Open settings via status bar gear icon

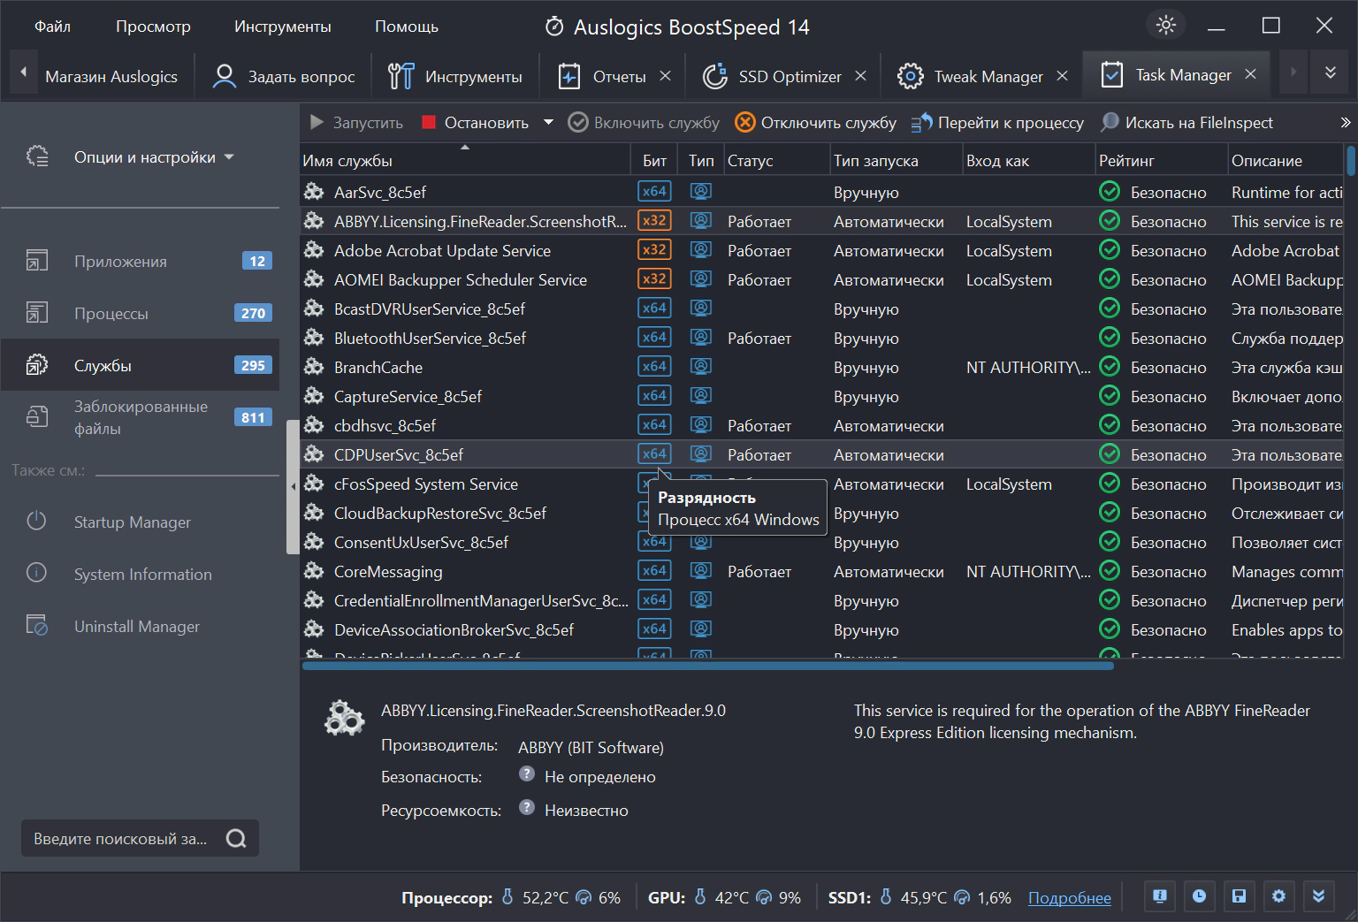coord(1278,896)
